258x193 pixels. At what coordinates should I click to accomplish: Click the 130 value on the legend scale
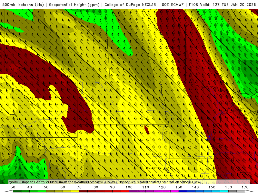[x=179, y=187]
